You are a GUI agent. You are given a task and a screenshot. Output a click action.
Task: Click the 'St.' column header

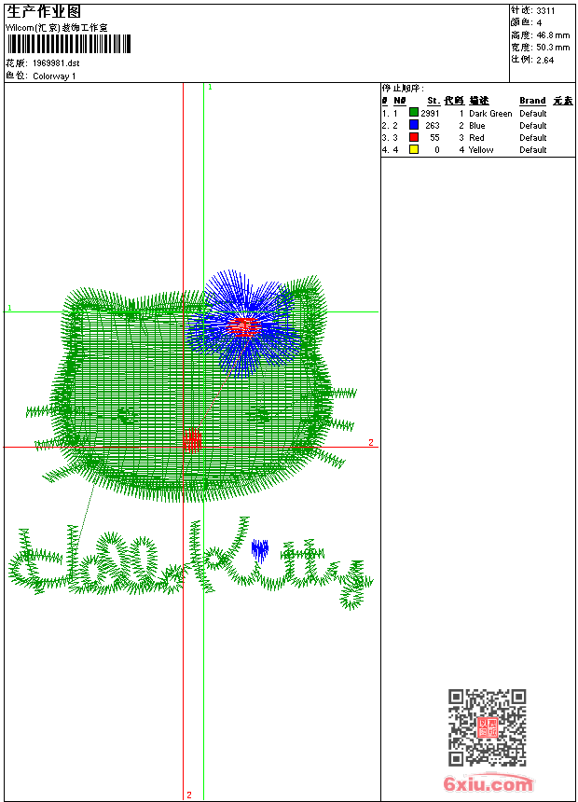click(x=433, y=101)
